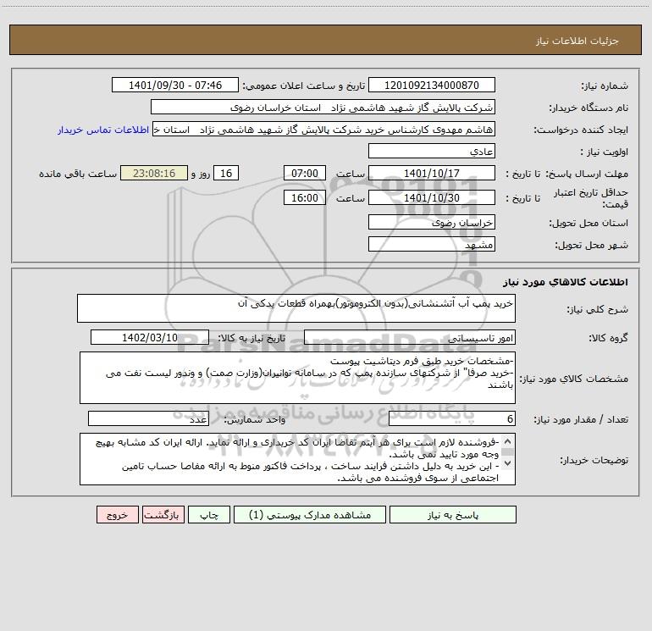The height and width of the screenshot is (631, 652).
Task: Click the quantity field showing 6
Action: click(452, 418)
